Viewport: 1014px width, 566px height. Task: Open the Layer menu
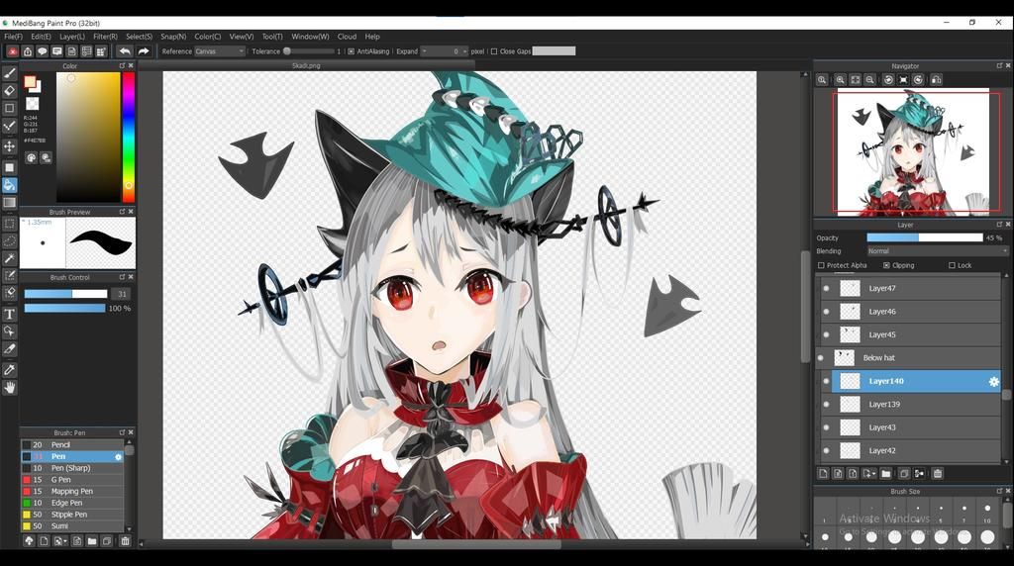71,37
